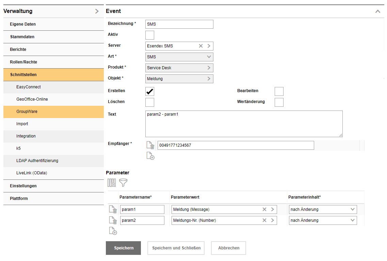Screen dimensions: 387x261
Task: Delete the Empfänger recipient entry
Action: pyautogui.click(x=150, y=145)
